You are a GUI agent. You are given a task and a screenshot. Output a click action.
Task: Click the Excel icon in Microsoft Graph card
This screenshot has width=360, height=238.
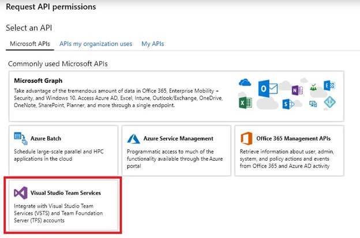pyautogui.click(x=245, y=103)
